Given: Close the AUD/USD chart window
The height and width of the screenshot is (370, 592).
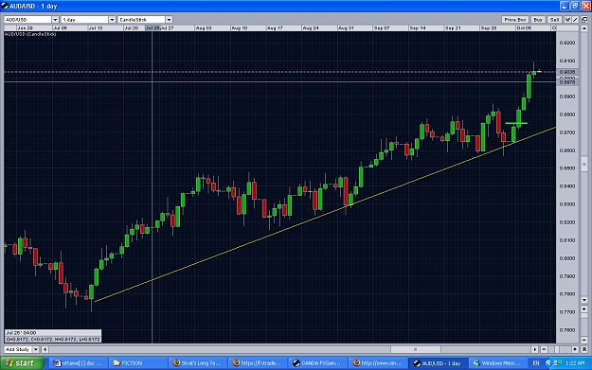Looking at the screenshot, I should pyautogui.click(x=585, y=6).
